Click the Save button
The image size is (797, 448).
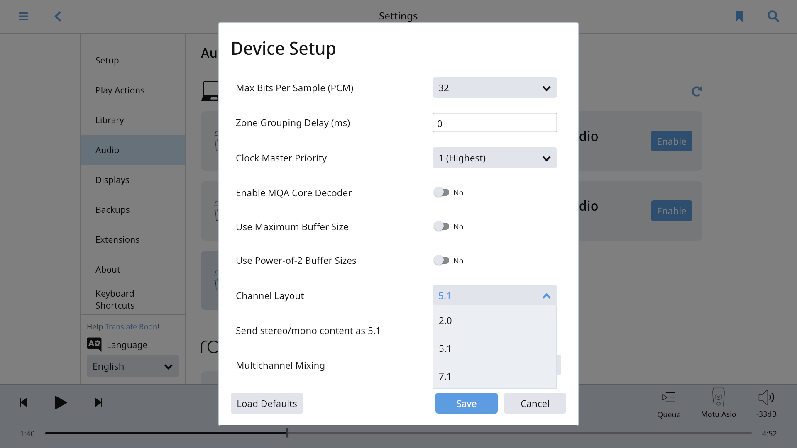[x=466, y=403]
